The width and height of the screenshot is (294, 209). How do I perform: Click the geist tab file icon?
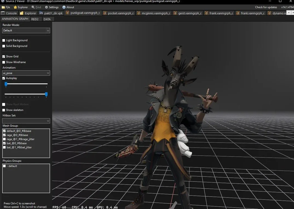175,13
